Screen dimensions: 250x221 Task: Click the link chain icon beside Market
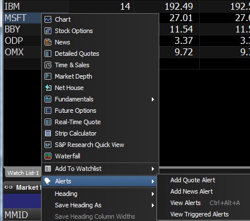coord(9,187)
